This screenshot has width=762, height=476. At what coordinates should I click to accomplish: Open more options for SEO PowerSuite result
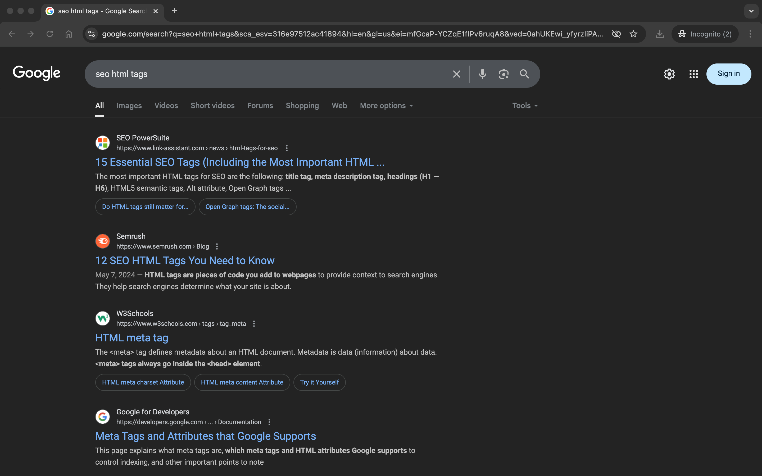(287, 148)
